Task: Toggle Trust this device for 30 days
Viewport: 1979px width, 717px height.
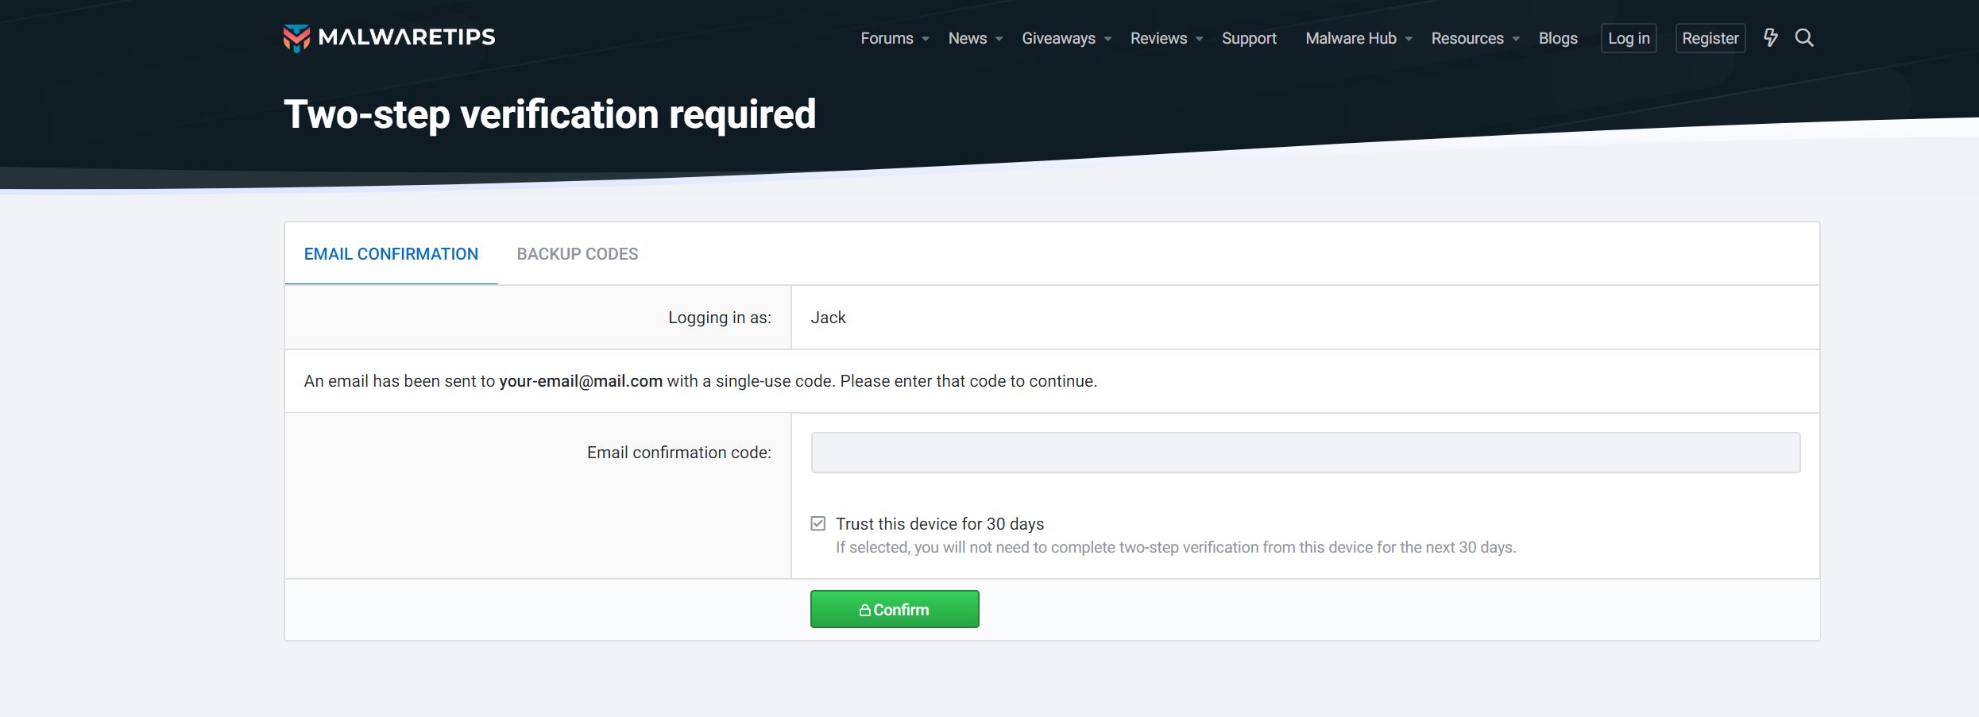Action: pyautogui.click(x=818, y=524)
